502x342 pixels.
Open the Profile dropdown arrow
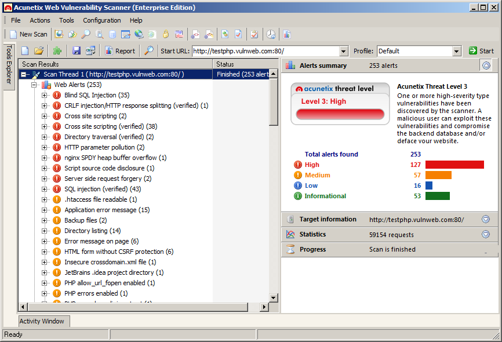457,51
